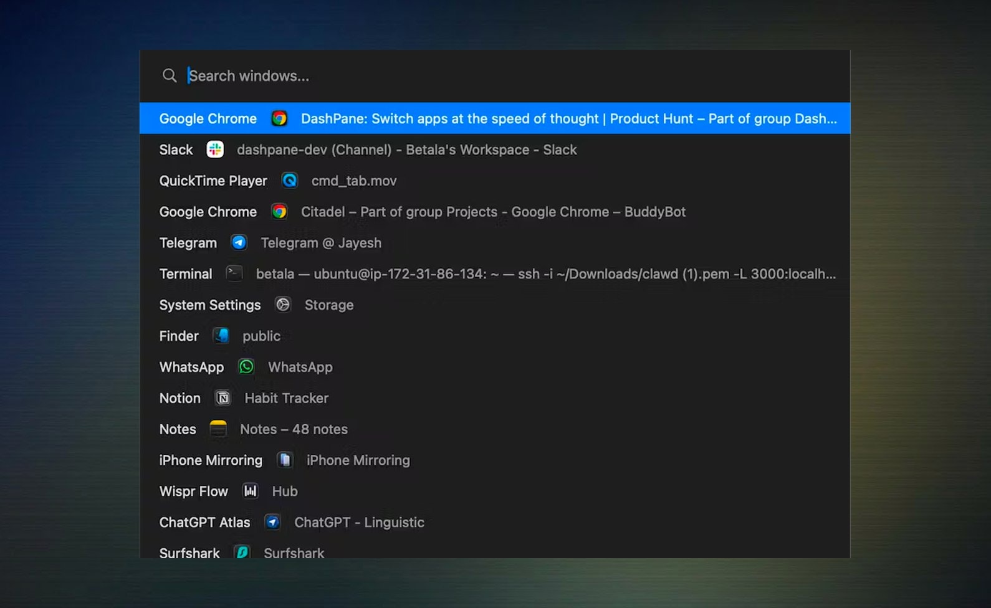Select the Surfshark window title text
The width and height of the screenshot is (991, 608).
(x=294, y=553)
